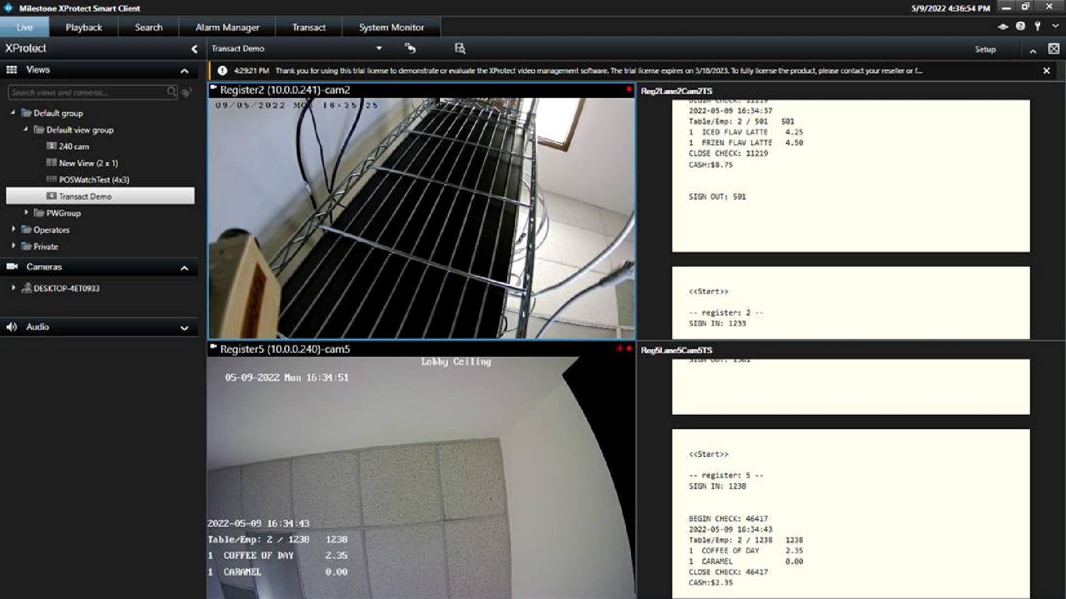Collapse the Cameras section chevron
The height and width of the screenshot is (599, 1066).
[184, 268]
